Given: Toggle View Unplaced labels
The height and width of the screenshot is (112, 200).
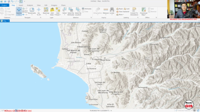Looking at the screenshot, I should coord(123,12).
